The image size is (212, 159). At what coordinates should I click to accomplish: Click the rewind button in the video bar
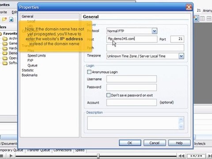(x=182, y=156)
